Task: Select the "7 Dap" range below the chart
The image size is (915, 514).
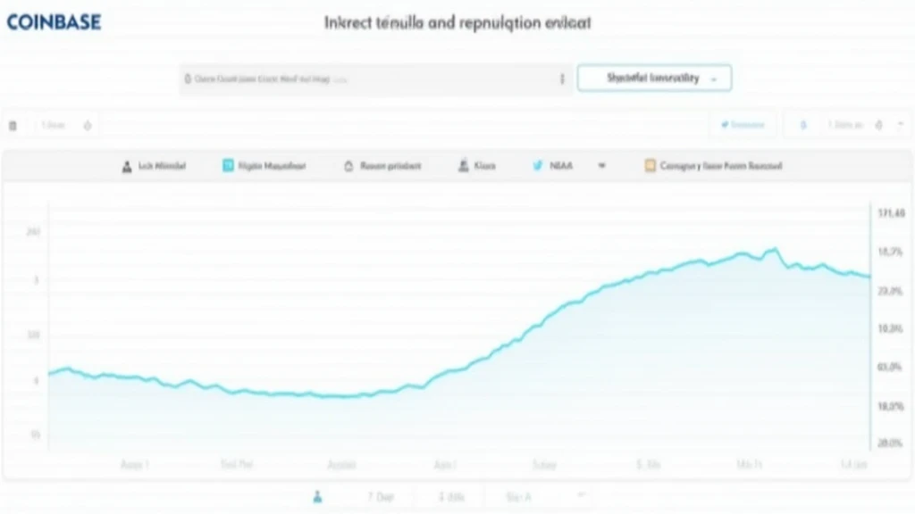Action: point(380,496)
